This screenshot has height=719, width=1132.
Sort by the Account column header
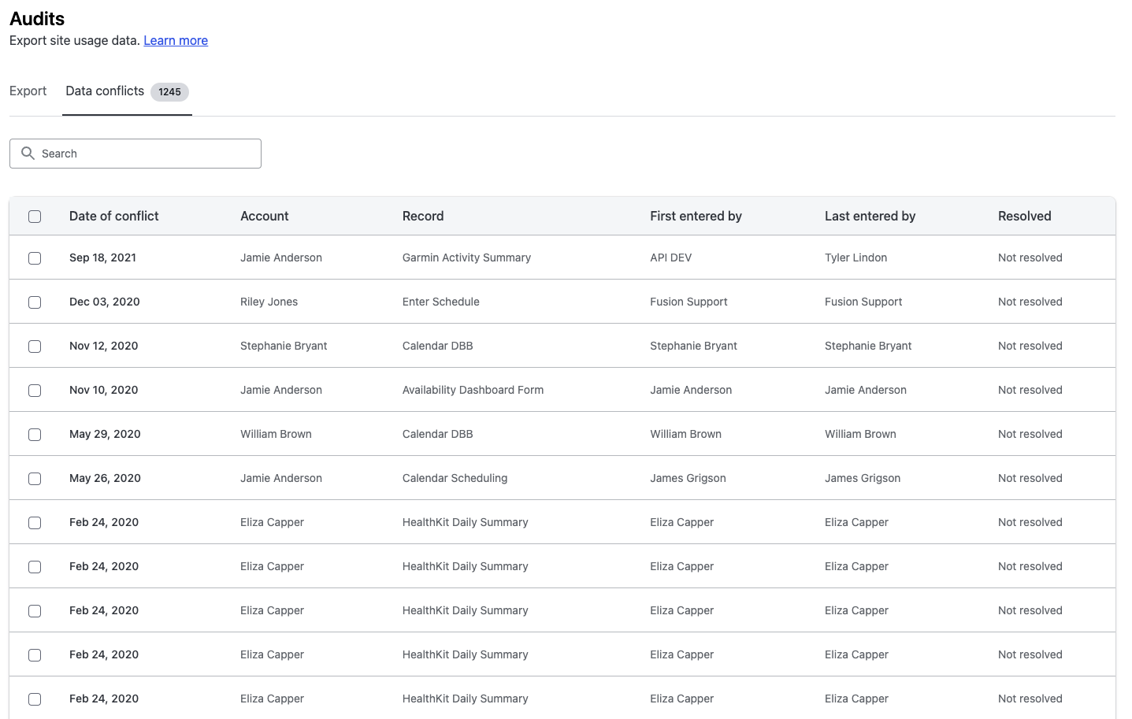(264, 215)
